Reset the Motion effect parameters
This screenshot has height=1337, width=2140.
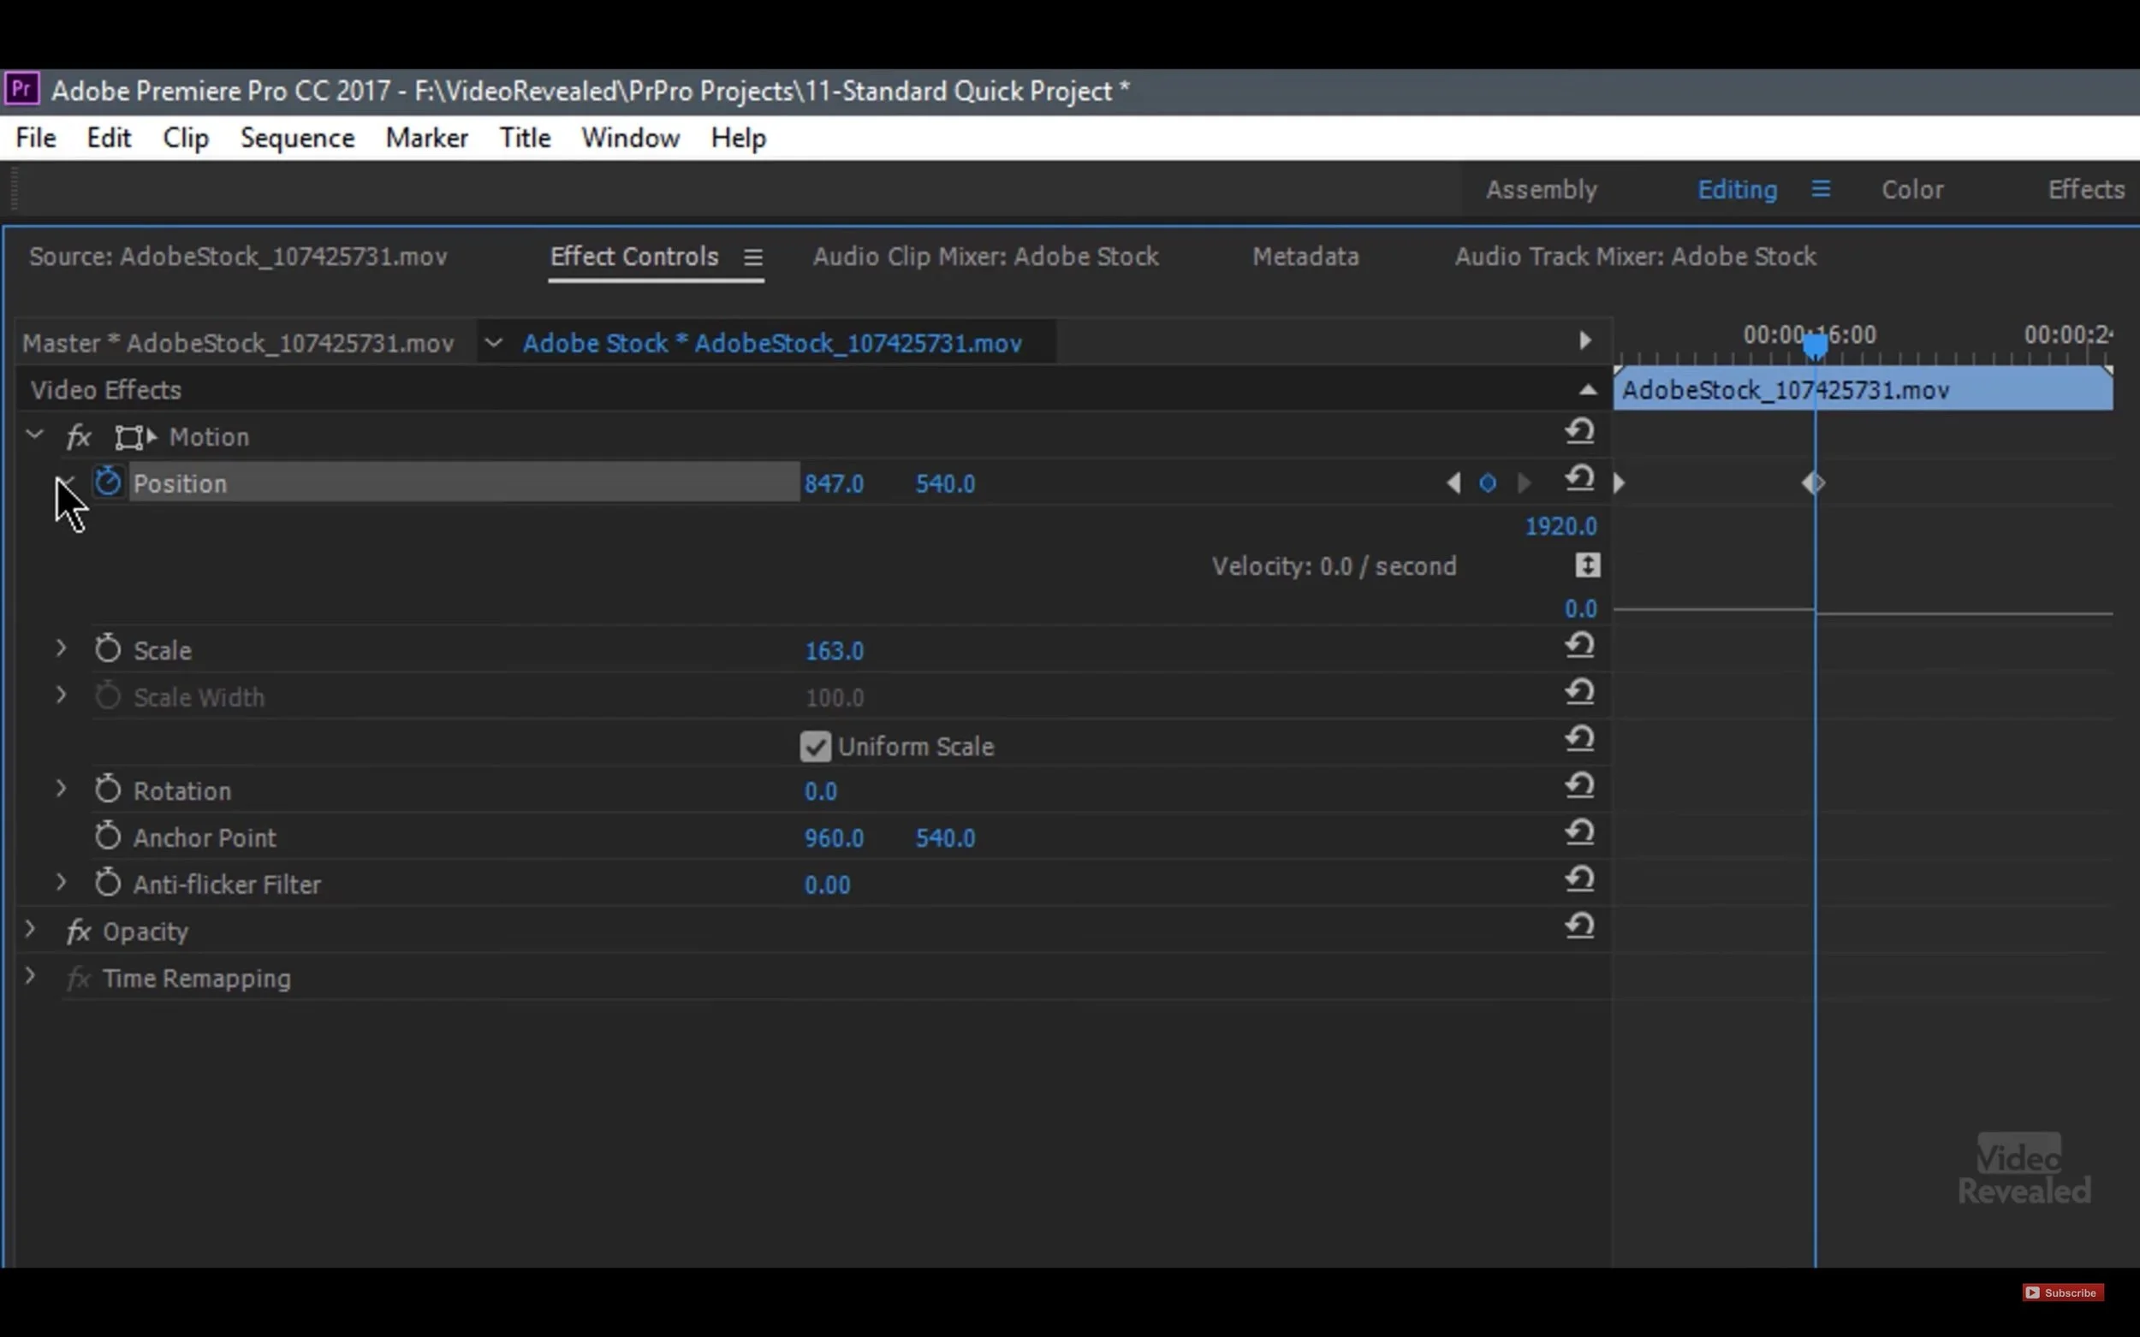pyautogui.click(x=1579, y=431)
